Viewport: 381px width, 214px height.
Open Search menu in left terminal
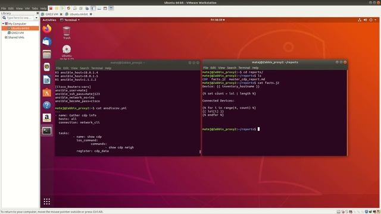85,68
